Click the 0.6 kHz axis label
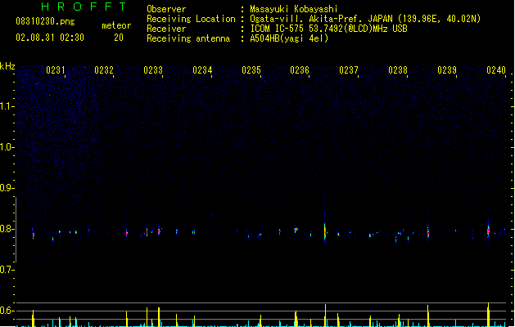The image size is (515, 327). pyautogui.click(x=7, y=311)
